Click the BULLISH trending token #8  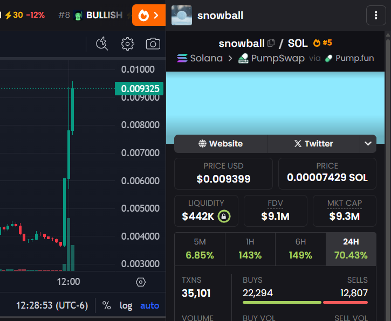pyautogui.click(x=90, y=15)
